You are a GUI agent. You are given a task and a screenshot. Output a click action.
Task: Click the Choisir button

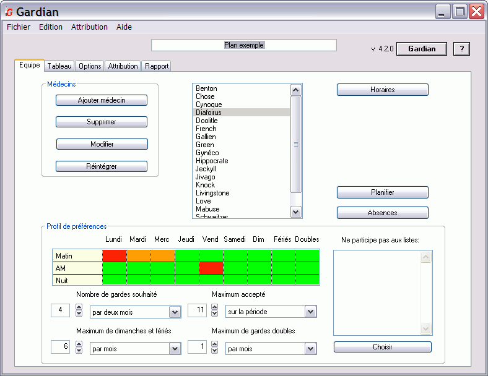point(383,347)
